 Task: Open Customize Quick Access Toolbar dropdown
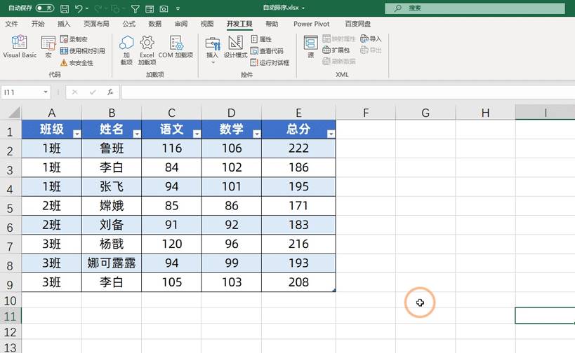click(178, 8)
